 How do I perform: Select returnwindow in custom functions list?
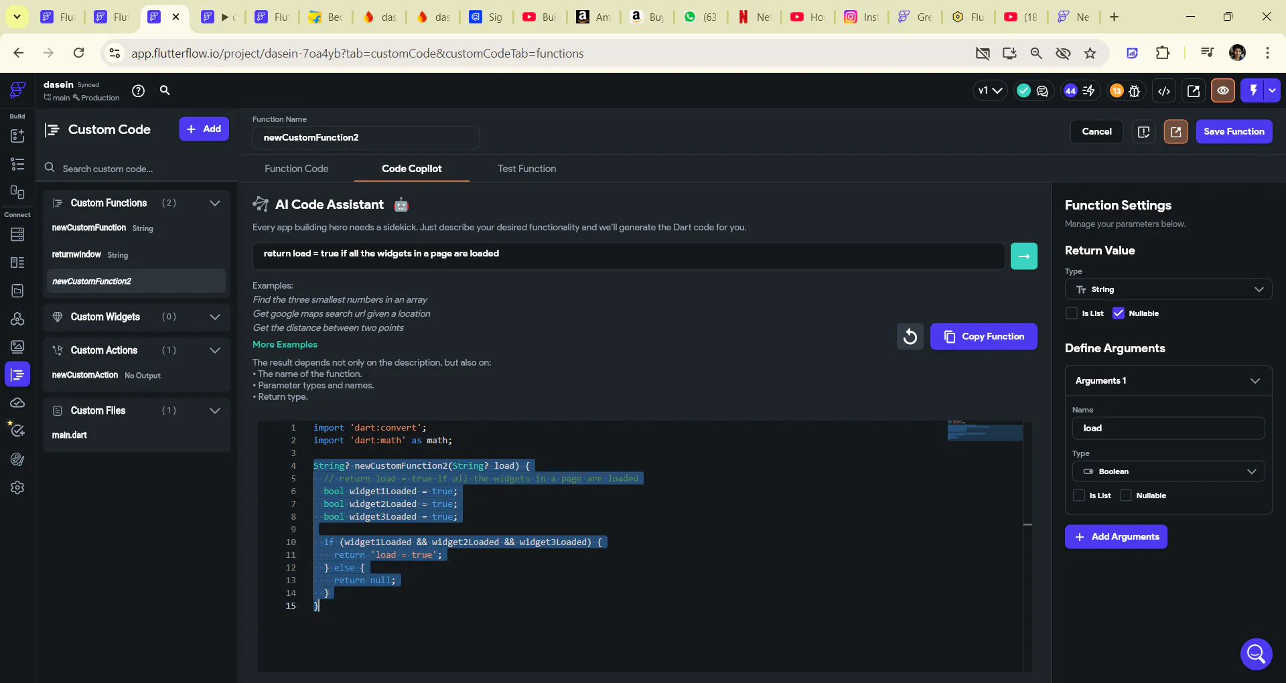76,254
